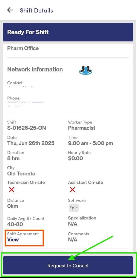This screenshot has width=137, height=278.
Task: Go back using the back arrow
Action: pyautogui.click(x=10, y=10)
